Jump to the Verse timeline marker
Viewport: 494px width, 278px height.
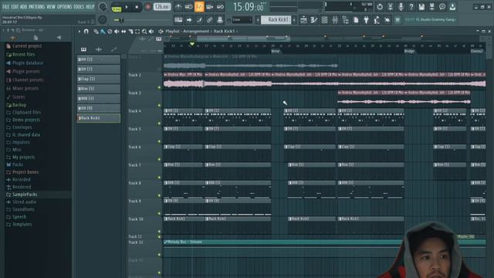coord(275,51)
